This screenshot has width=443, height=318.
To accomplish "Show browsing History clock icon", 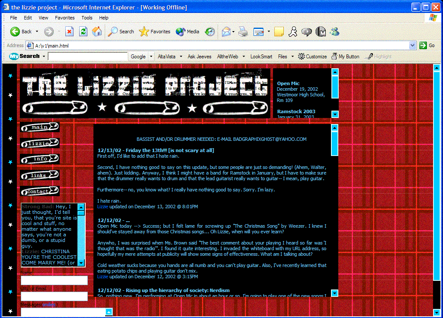I will tap(210, 32).
